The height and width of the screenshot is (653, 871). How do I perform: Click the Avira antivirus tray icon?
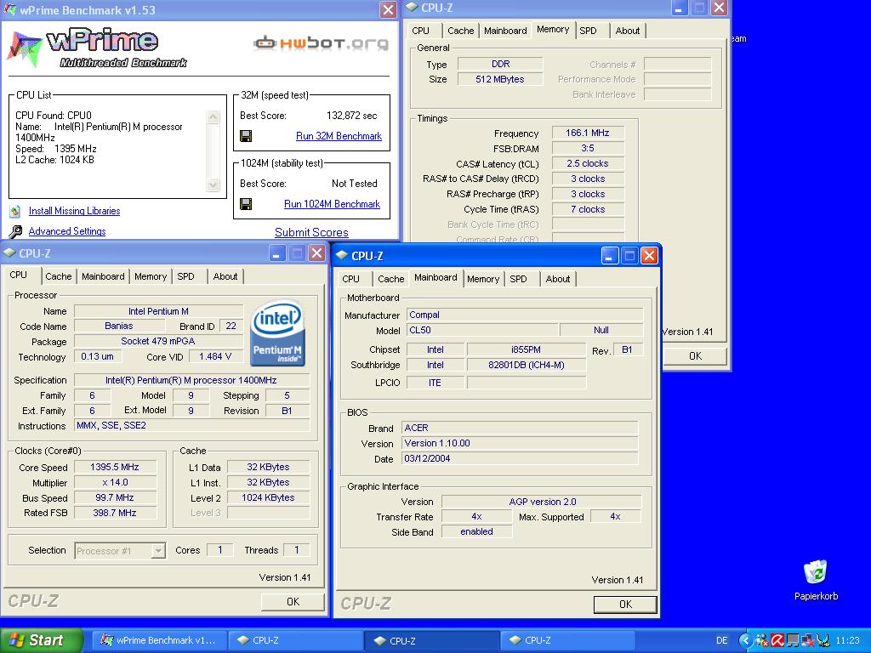click(777, 640)
